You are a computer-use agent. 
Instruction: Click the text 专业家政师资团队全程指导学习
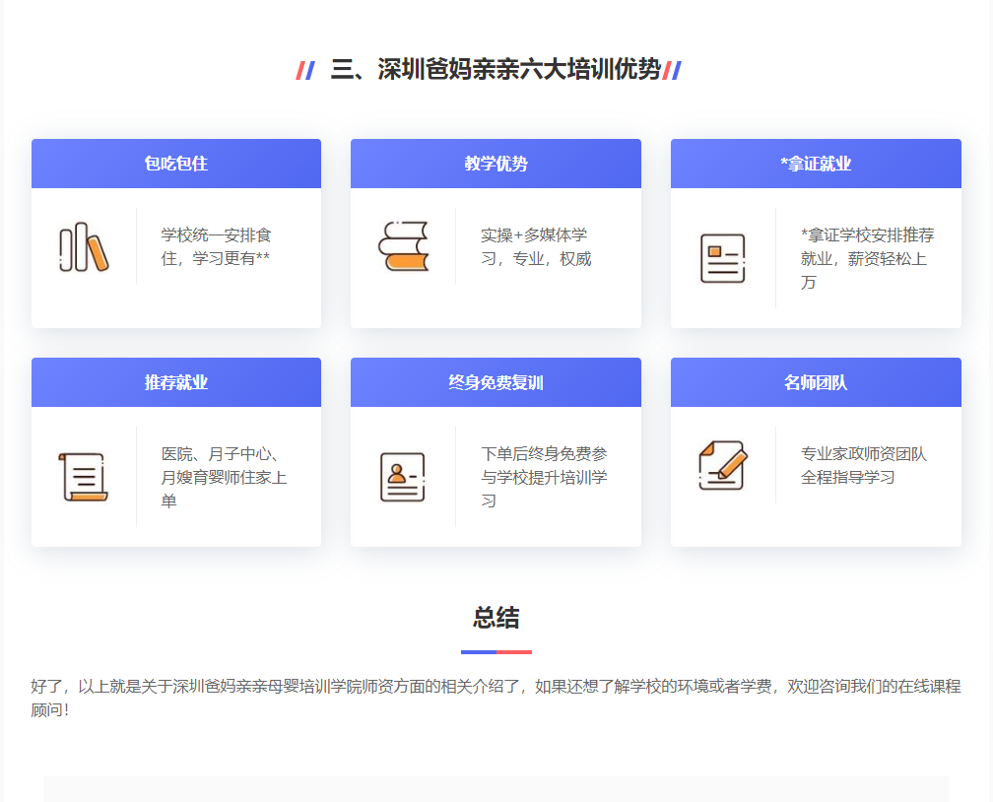click(x=863, y=465)
